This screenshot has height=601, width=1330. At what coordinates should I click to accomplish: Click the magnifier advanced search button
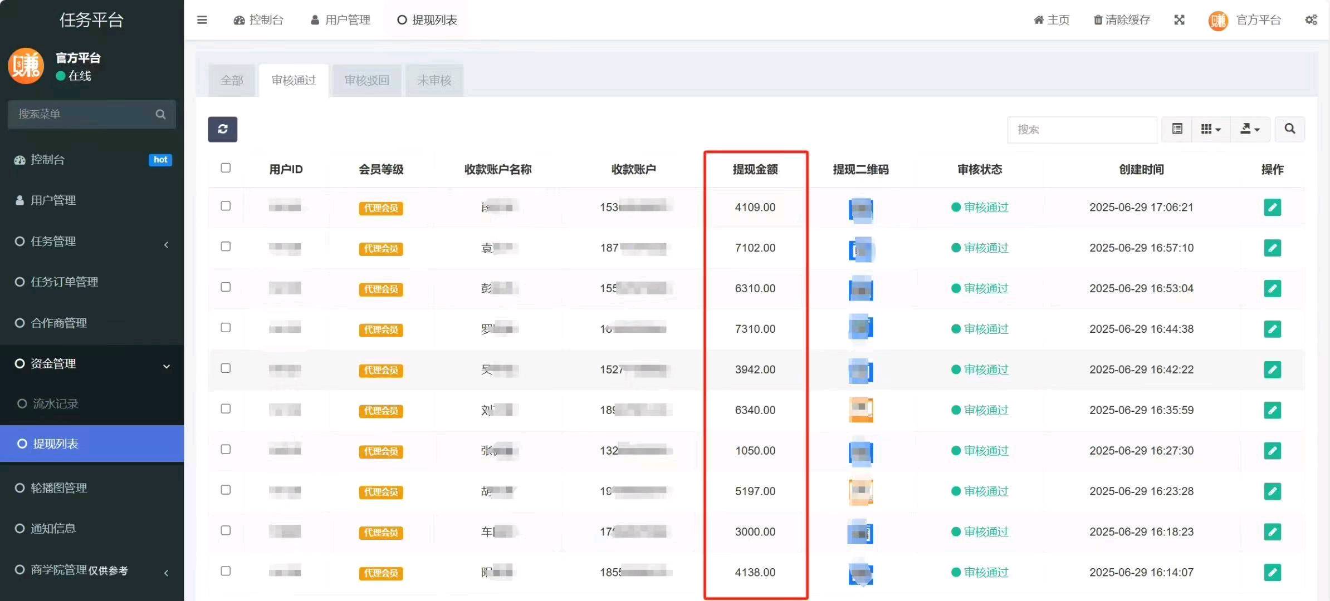tap(1289, 129)
